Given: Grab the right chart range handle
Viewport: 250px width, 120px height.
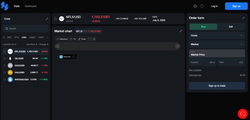Looking at the screenshot, I should point(177,46).
